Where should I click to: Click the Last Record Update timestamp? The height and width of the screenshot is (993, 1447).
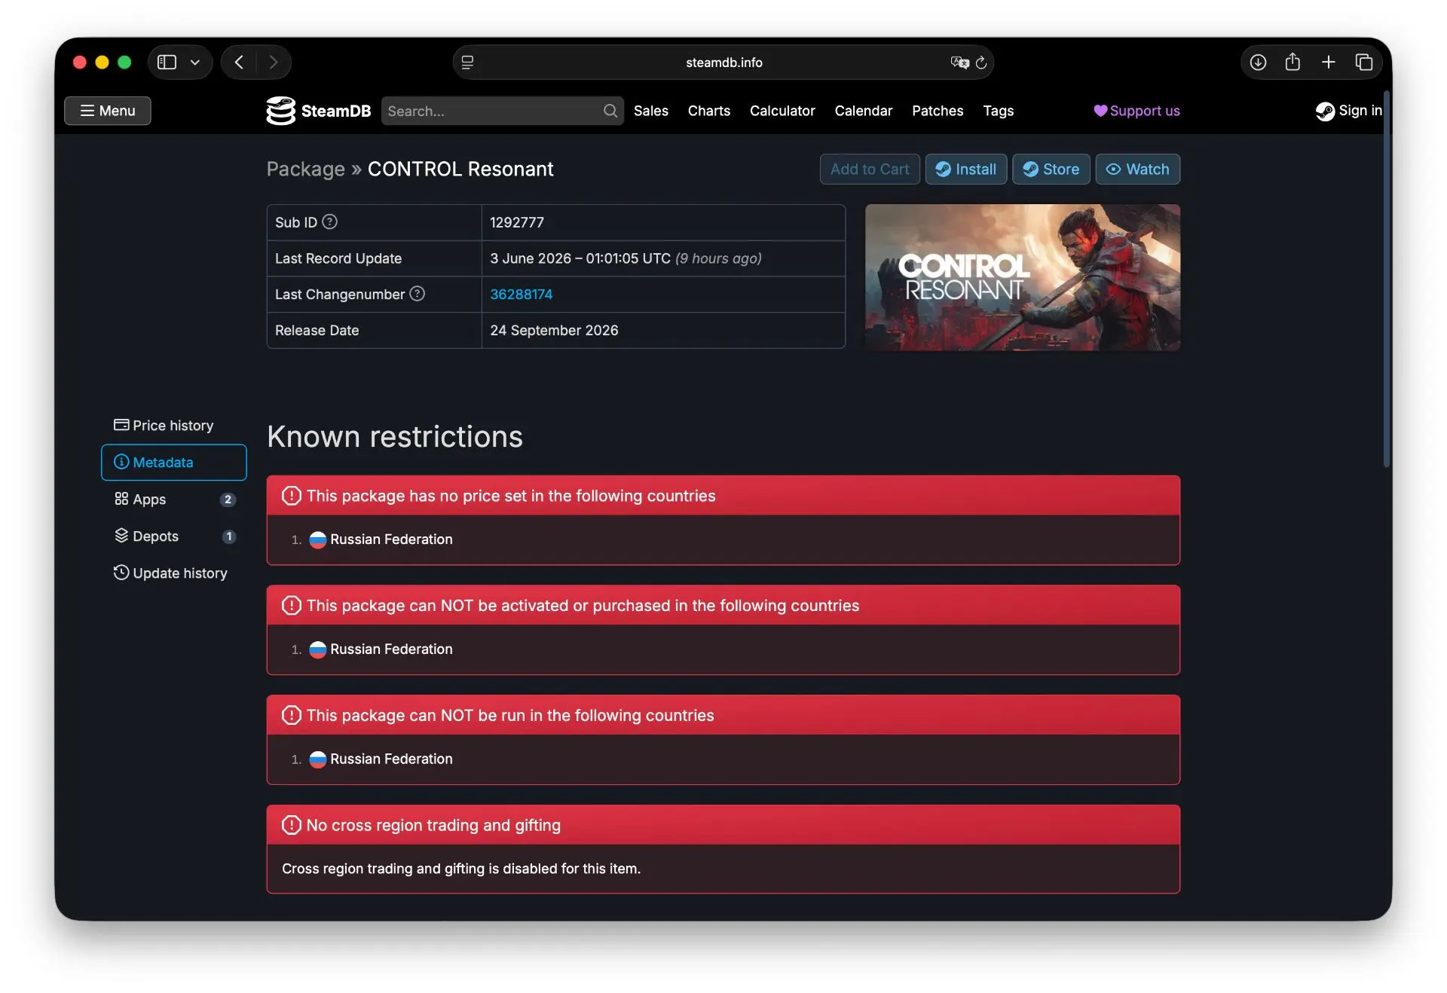pos(626,258)
